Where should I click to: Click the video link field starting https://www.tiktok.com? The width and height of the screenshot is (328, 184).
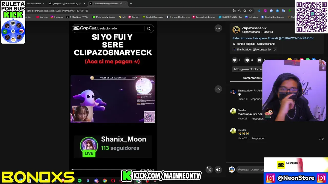(x=248, y=69)
